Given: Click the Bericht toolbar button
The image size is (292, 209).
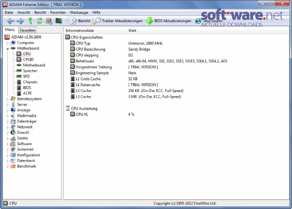Looking at the screenshot, I should pos(80,21).
